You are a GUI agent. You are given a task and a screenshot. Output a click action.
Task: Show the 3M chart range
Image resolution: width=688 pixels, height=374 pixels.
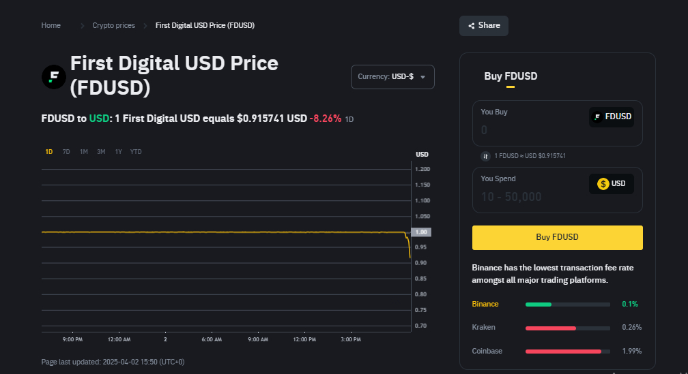tap(101, 151)
